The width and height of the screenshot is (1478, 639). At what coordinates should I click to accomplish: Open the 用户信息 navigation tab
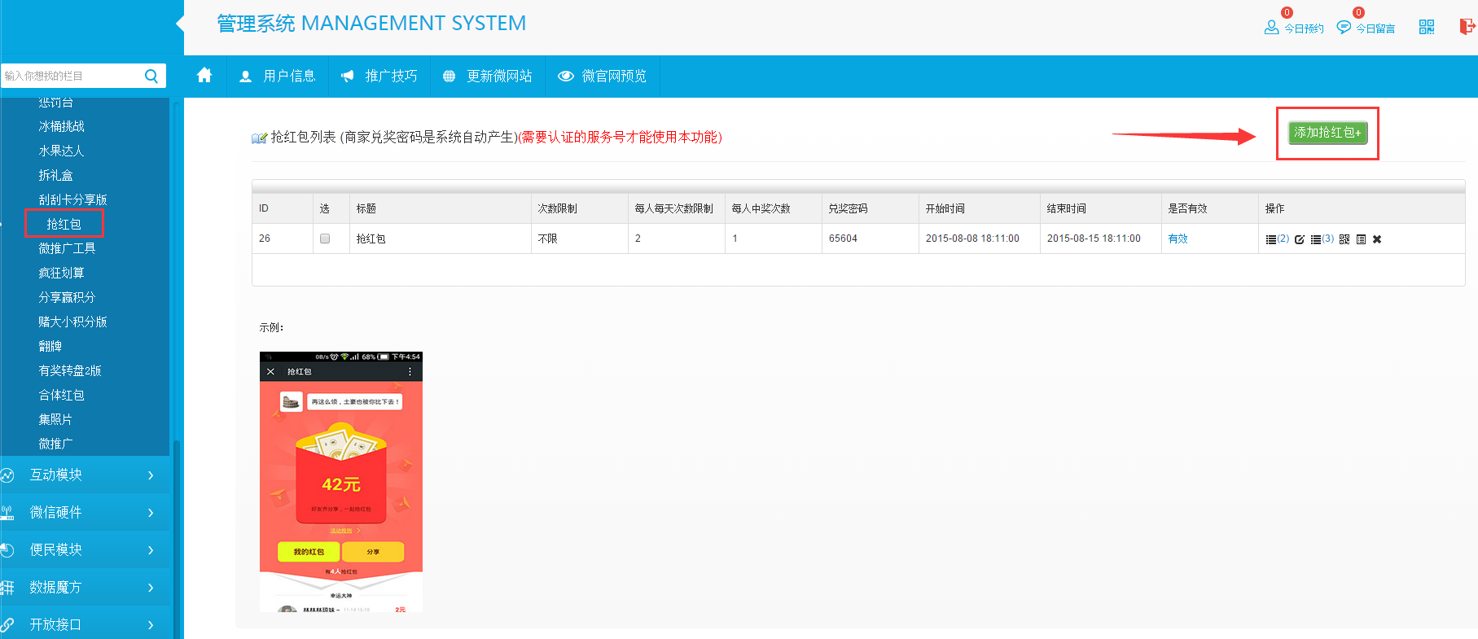point(278,76)
